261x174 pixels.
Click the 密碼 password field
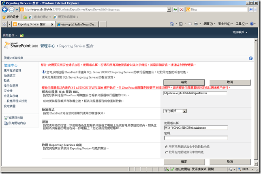(x=196, y=138)
